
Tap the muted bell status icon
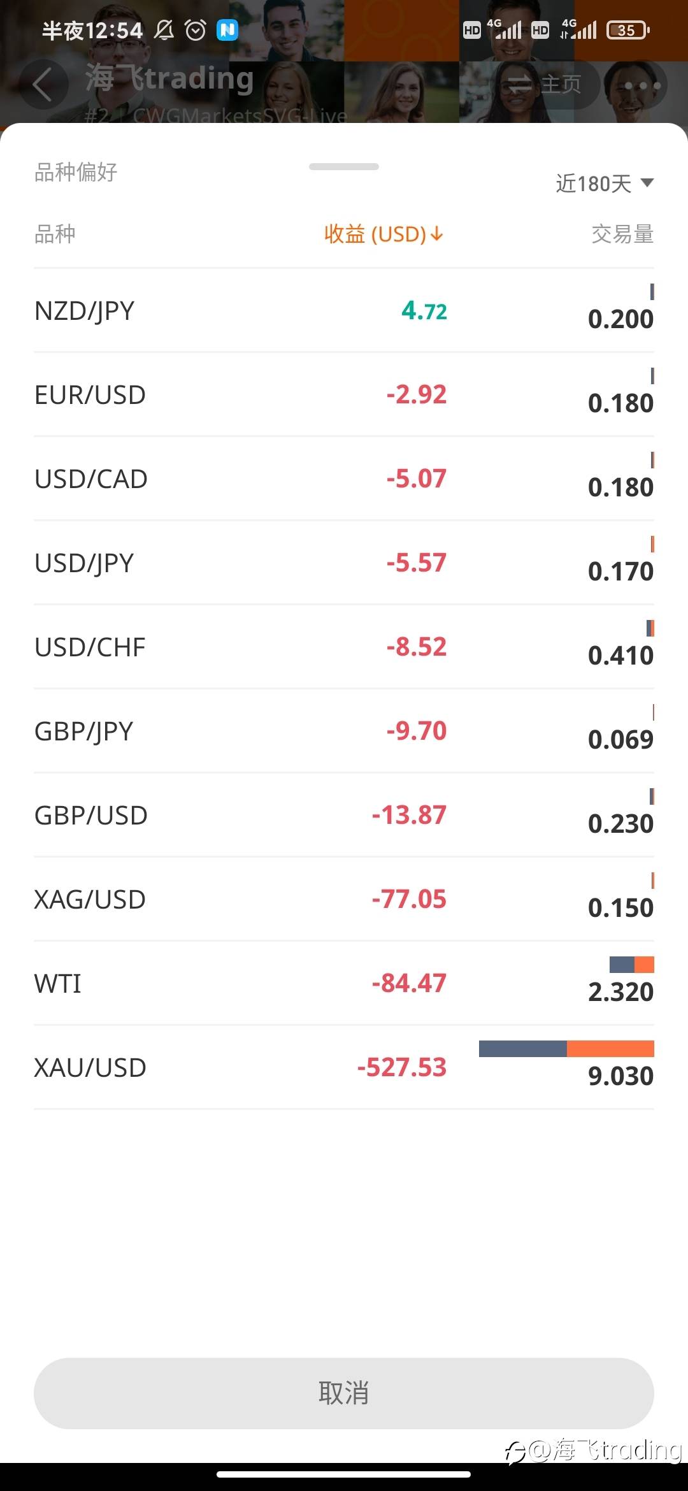164,30
